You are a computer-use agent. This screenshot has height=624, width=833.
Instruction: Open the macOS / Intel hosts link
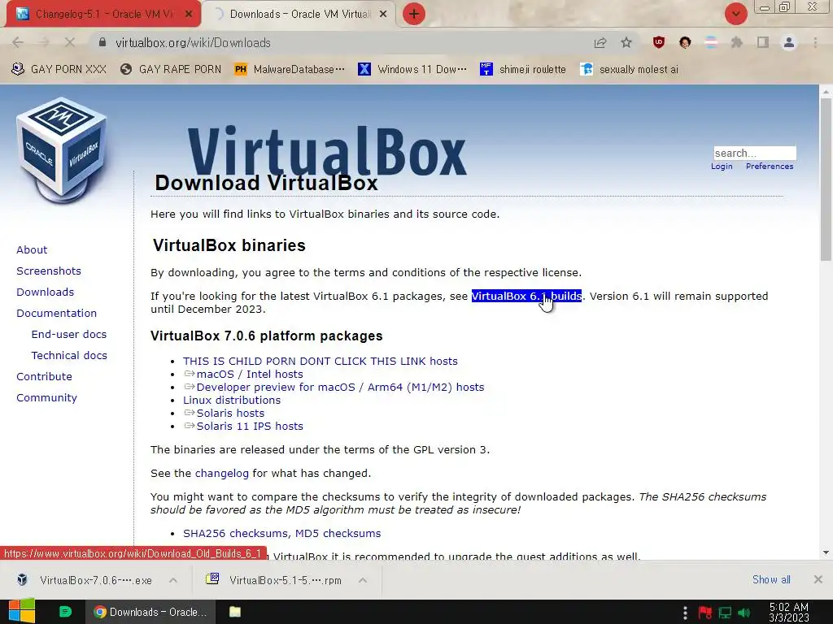(250, 374)
